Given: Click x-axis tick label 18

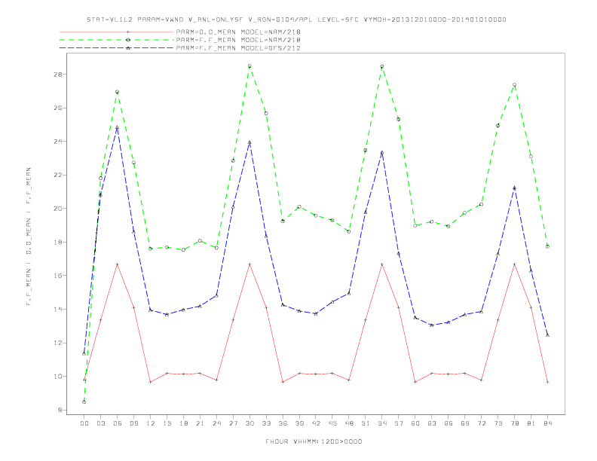Looking at the screenshot, I should [x=183, y=423].
